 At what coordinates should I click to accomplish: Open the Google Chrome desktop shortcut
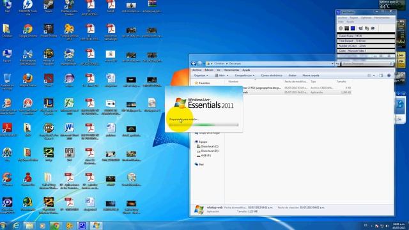(28, 31)
